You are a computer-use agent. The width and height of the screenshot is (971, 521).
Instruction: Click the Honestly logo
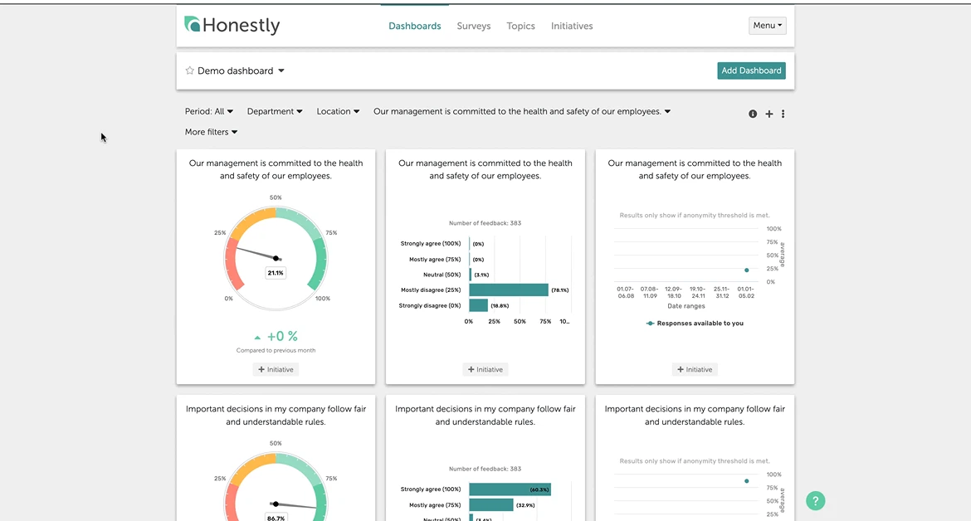[x=232, y=25]
